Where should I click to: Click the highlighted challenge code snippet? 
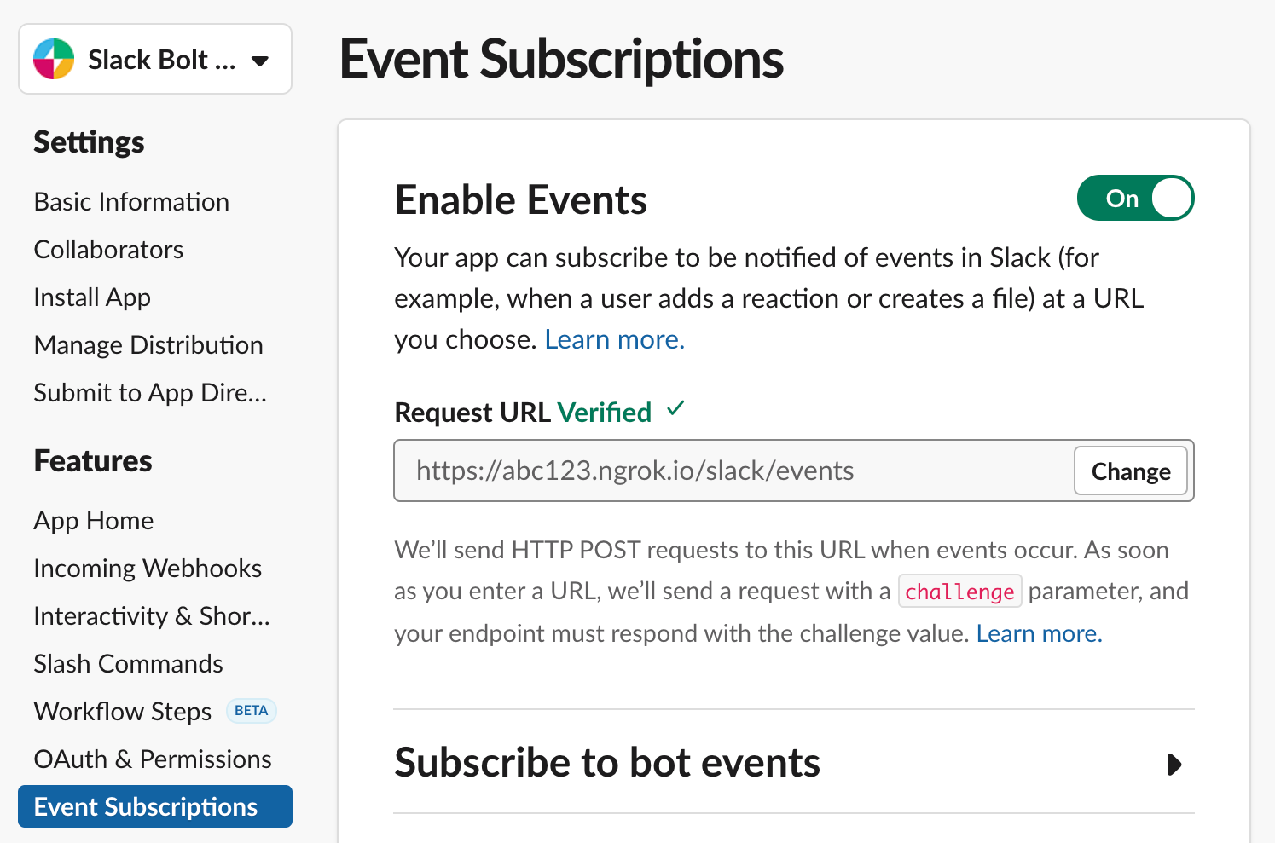959,591
